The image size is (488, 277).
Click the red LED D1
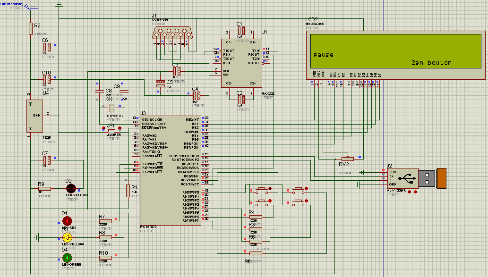coord(67,221)
